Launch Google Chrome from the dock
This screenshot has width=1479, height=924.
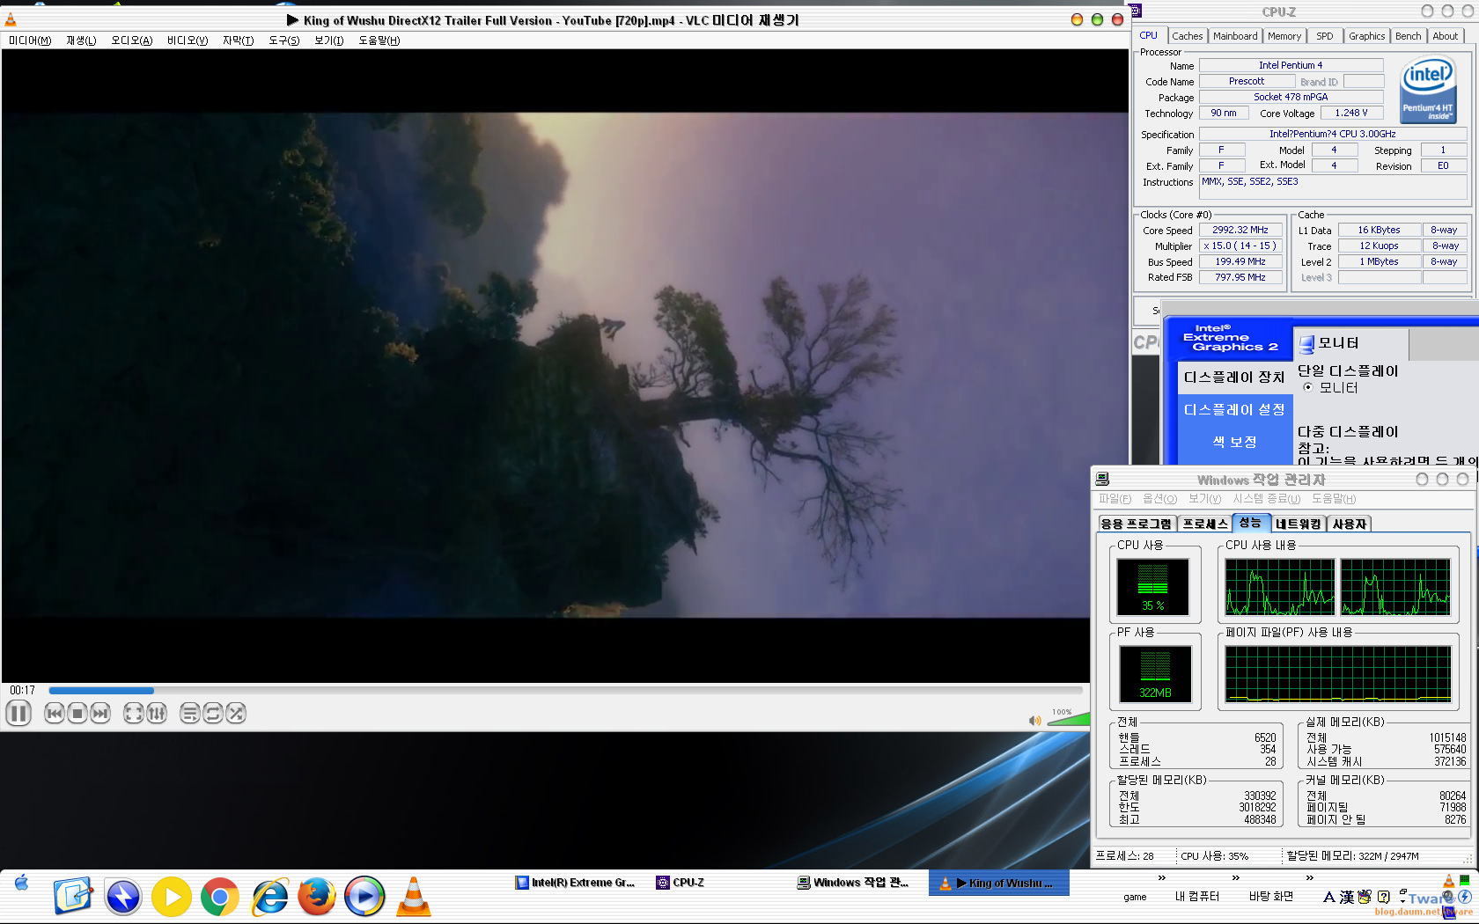pyautogui.click(x=219, y=897)
